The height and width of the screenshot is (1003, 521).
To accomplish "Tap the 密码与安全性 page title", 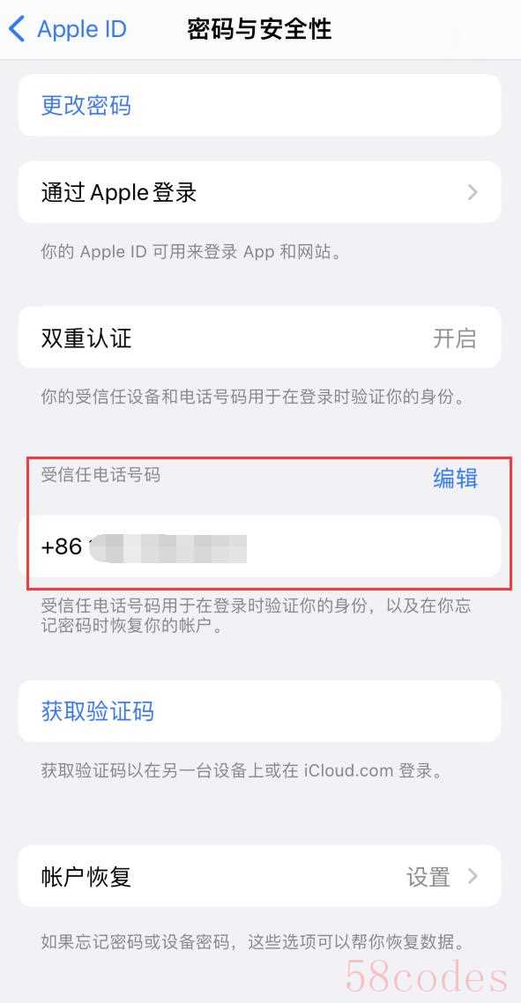I will (260, 29).
